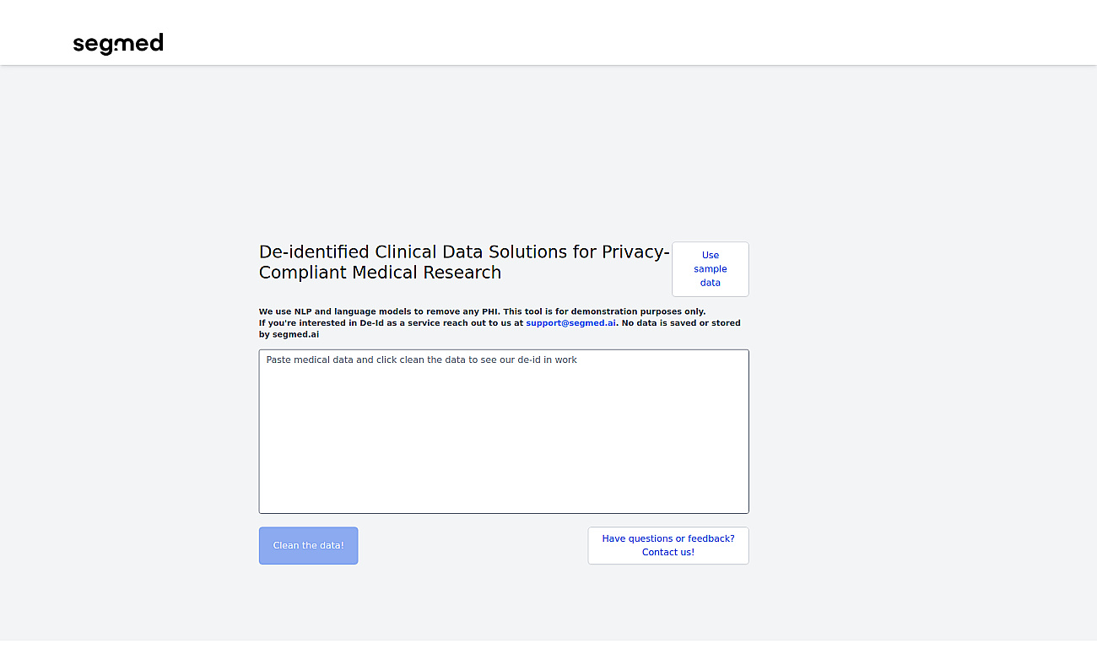This screenshot has height=665, width=1097.
Task: Click the De-identified Clinical Data Solutions heading
Action: (464, 262)
